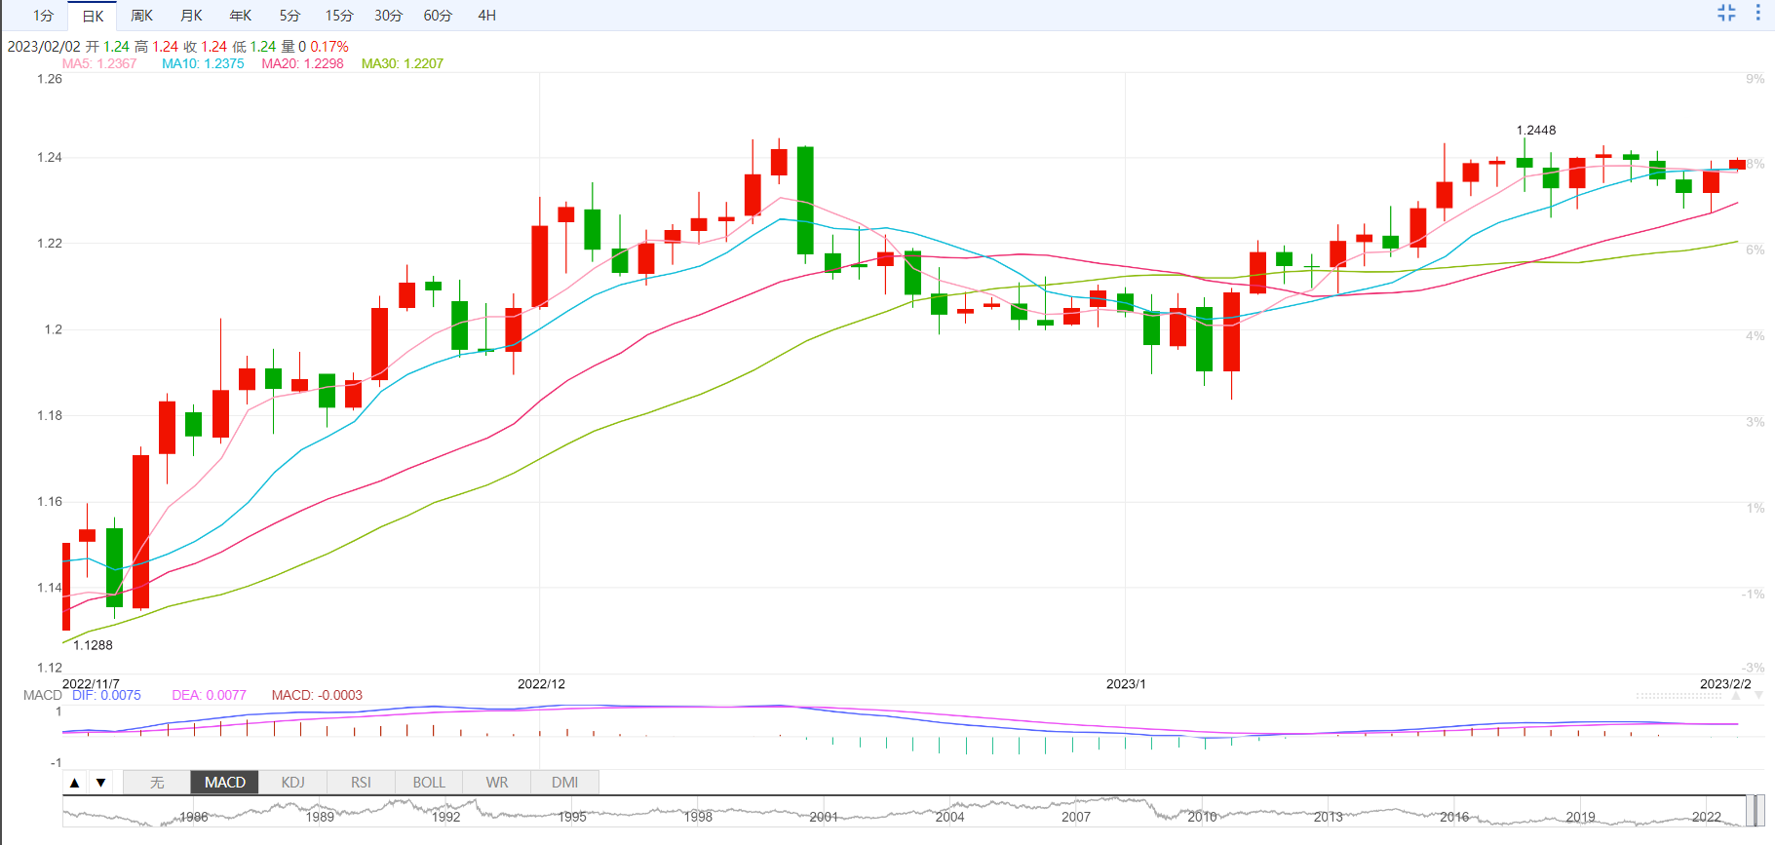This screenshot has width=1775, height=845.
Task: Click the 9% percentage axis label
Action: [1756, 79]
